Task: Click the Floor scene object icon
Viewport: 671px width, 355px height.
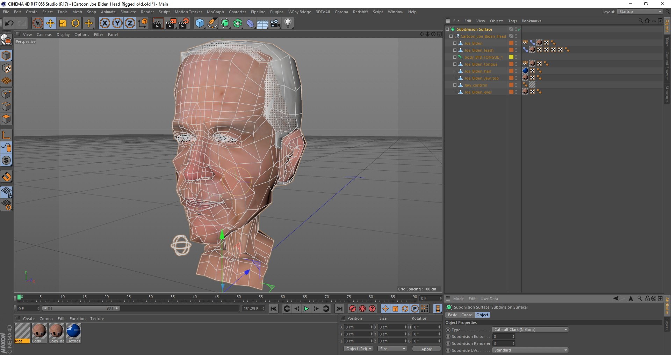Action: [263, 23]
